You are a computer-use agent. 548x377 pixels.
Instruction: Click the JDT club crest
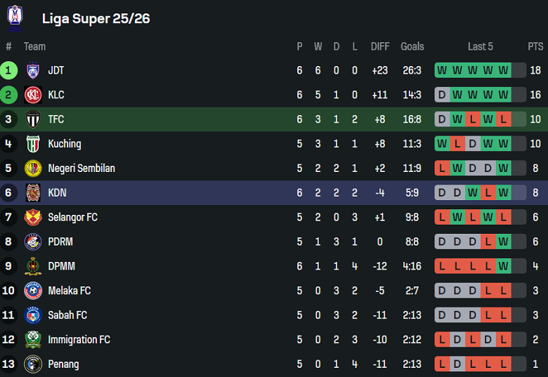(33, 70)
